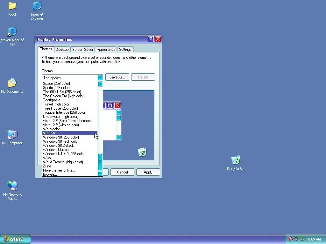The image size is (326, 244).
Task: Select Travel (high color) theme
Action: point(70,104)
